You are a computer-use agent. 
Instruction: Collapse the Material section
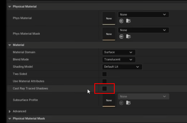click(10, 45)
